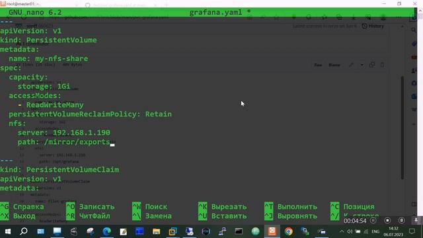Image resolution: width=423 pixels, height=238 pixels.
Task: Click the ^\ Замена shortcut
Action: point(152,216)
